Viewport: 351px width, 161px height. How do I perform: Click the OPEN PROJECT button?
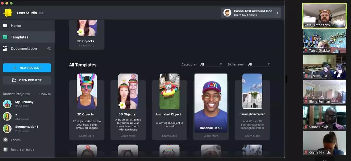click(27, 80)
